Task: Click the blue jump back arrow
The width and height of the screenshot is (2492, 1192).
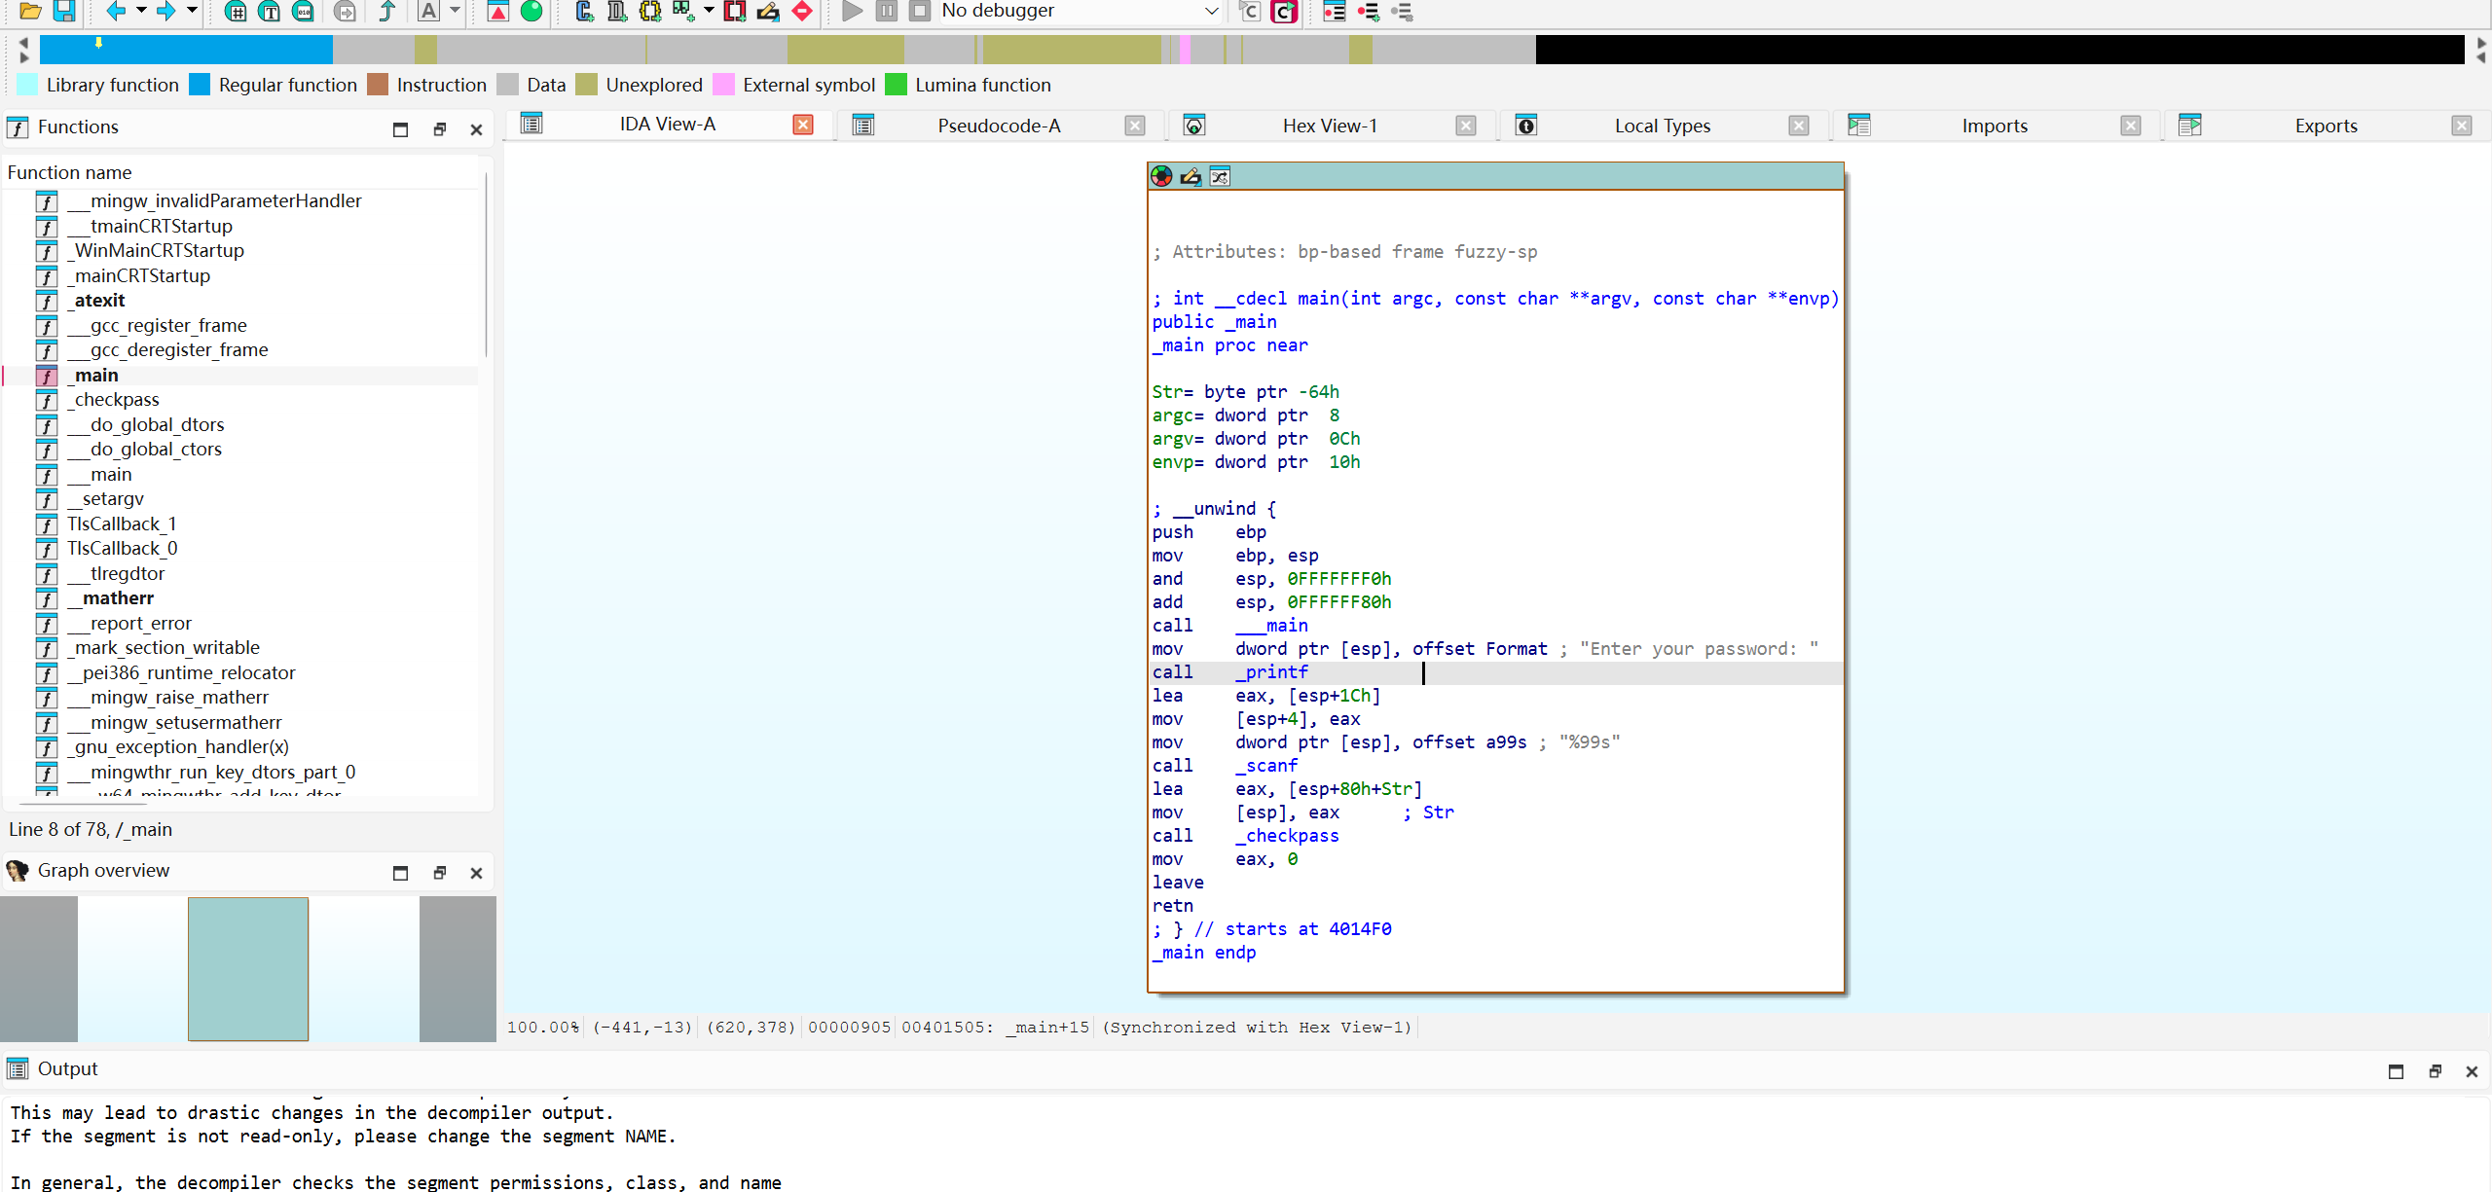Action: click(116, 11)
